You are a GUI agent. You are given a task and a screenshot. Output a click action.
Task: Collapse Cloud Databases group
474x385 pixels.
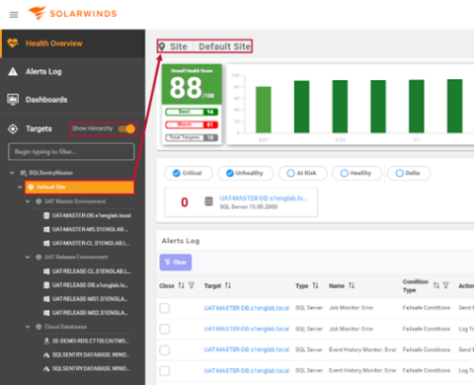point(28,327)
